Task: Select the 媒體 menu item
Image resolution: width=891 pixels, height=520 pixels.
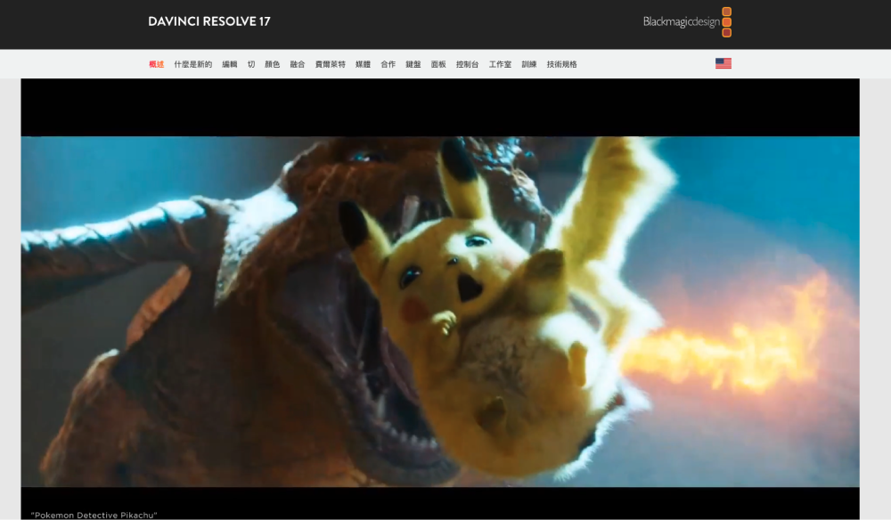Action: pos(363,64)
